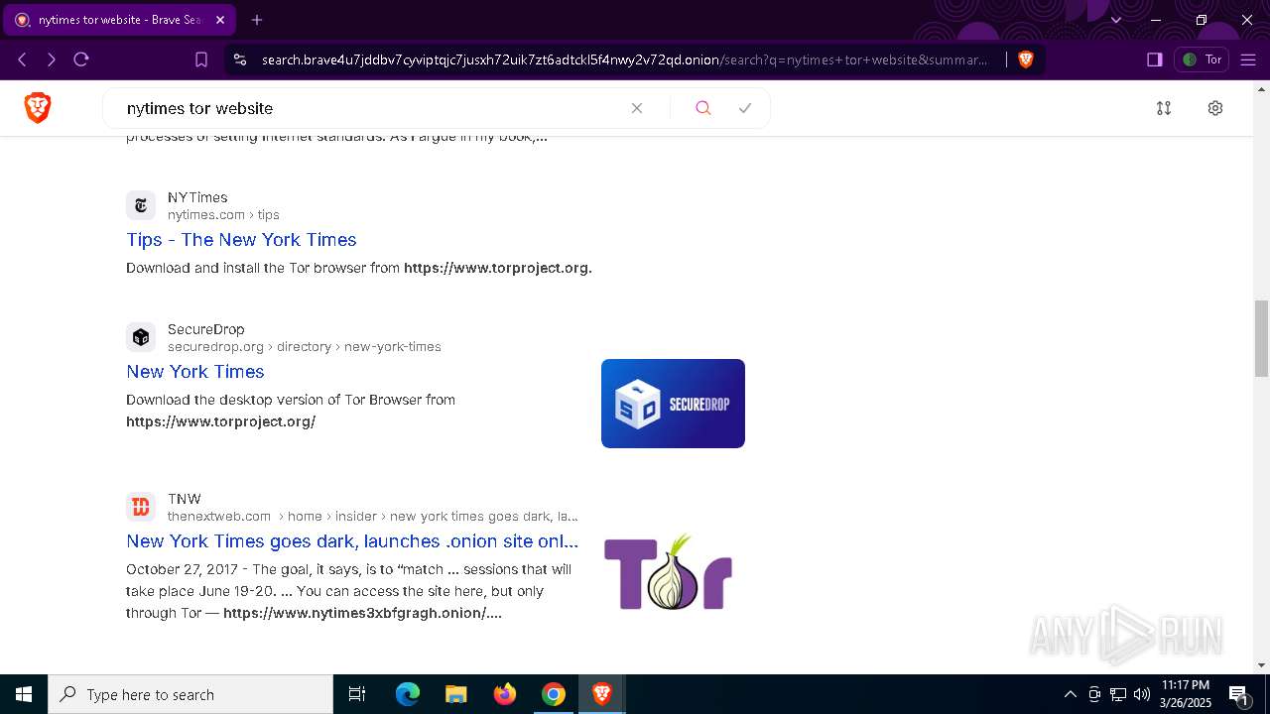Open the SecureDrop logo thumbnail
The image size is (1270, 714).
tap(673, 404)
